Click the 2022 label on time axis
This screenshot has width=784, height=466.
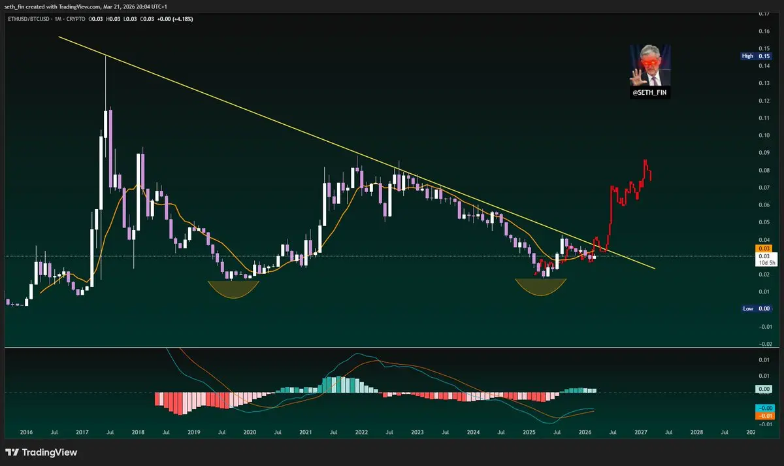tap(361, 433)
